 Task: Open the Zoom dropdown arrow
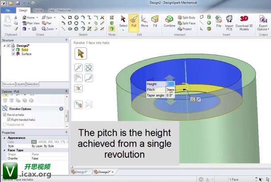56,29
